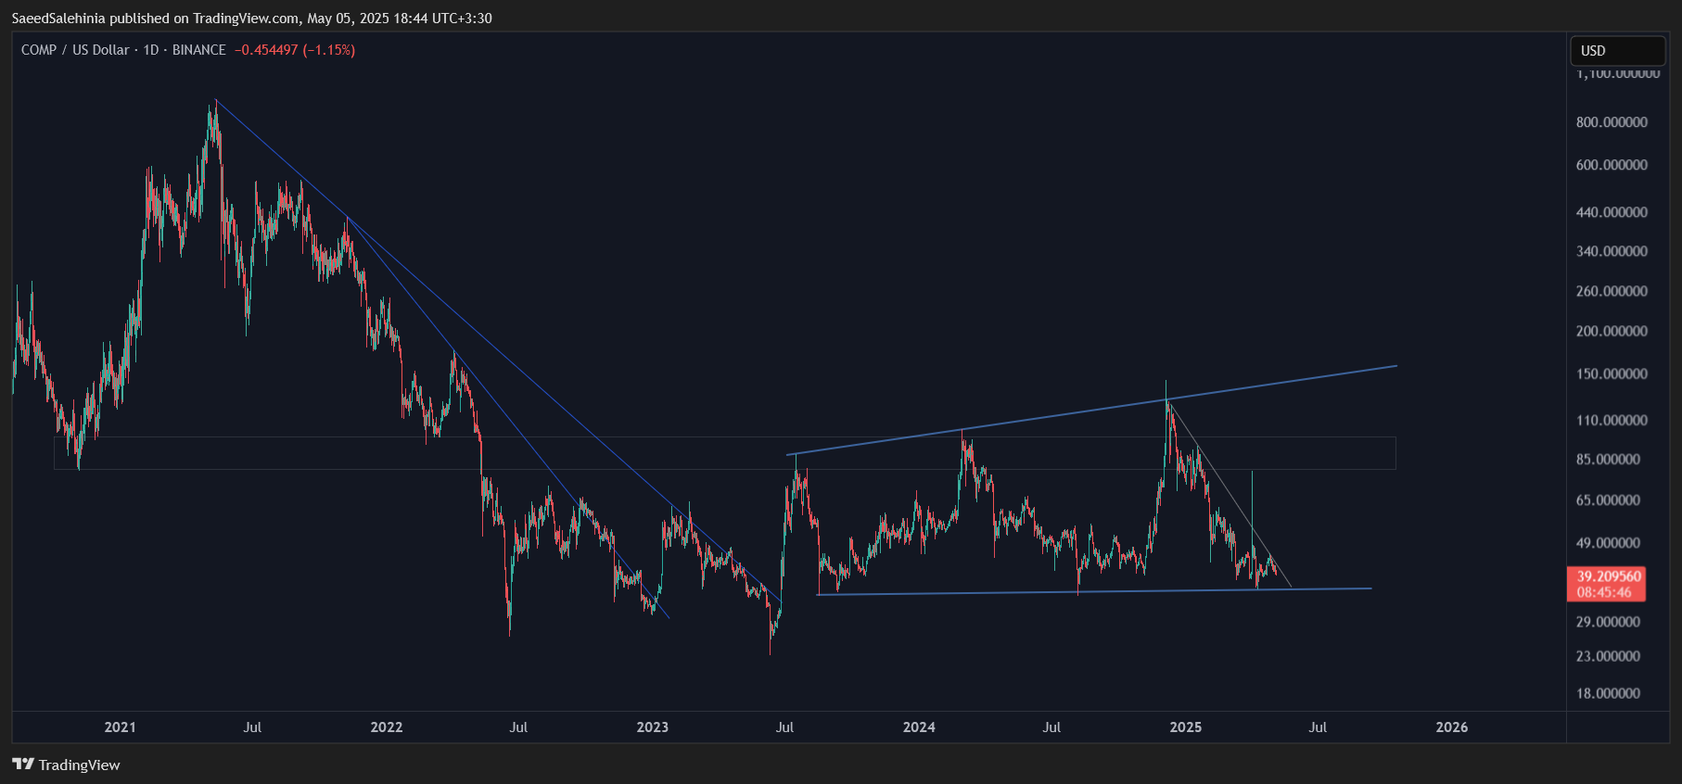Click the TradingView logo
Image resolution: width=1682 pixels, height=784 pixels.
pyautogui.click(x=66, y=765)
